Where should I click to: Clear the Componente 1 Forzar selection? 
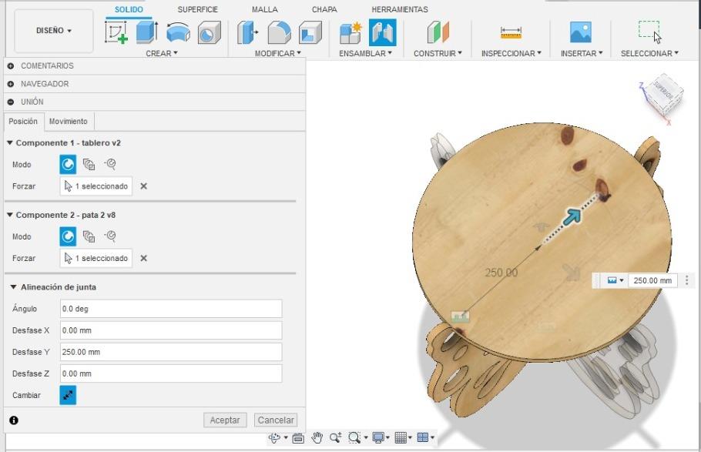(x=143, y=186)
